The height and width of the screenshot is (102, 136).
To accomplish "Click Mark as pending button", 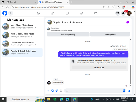I will 68,34.
